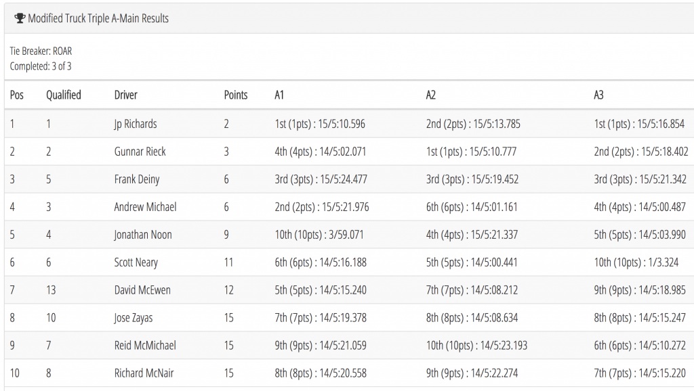
Task: Click the Modified Truck Triple A-Main Results heading
Action: point(98,18)
